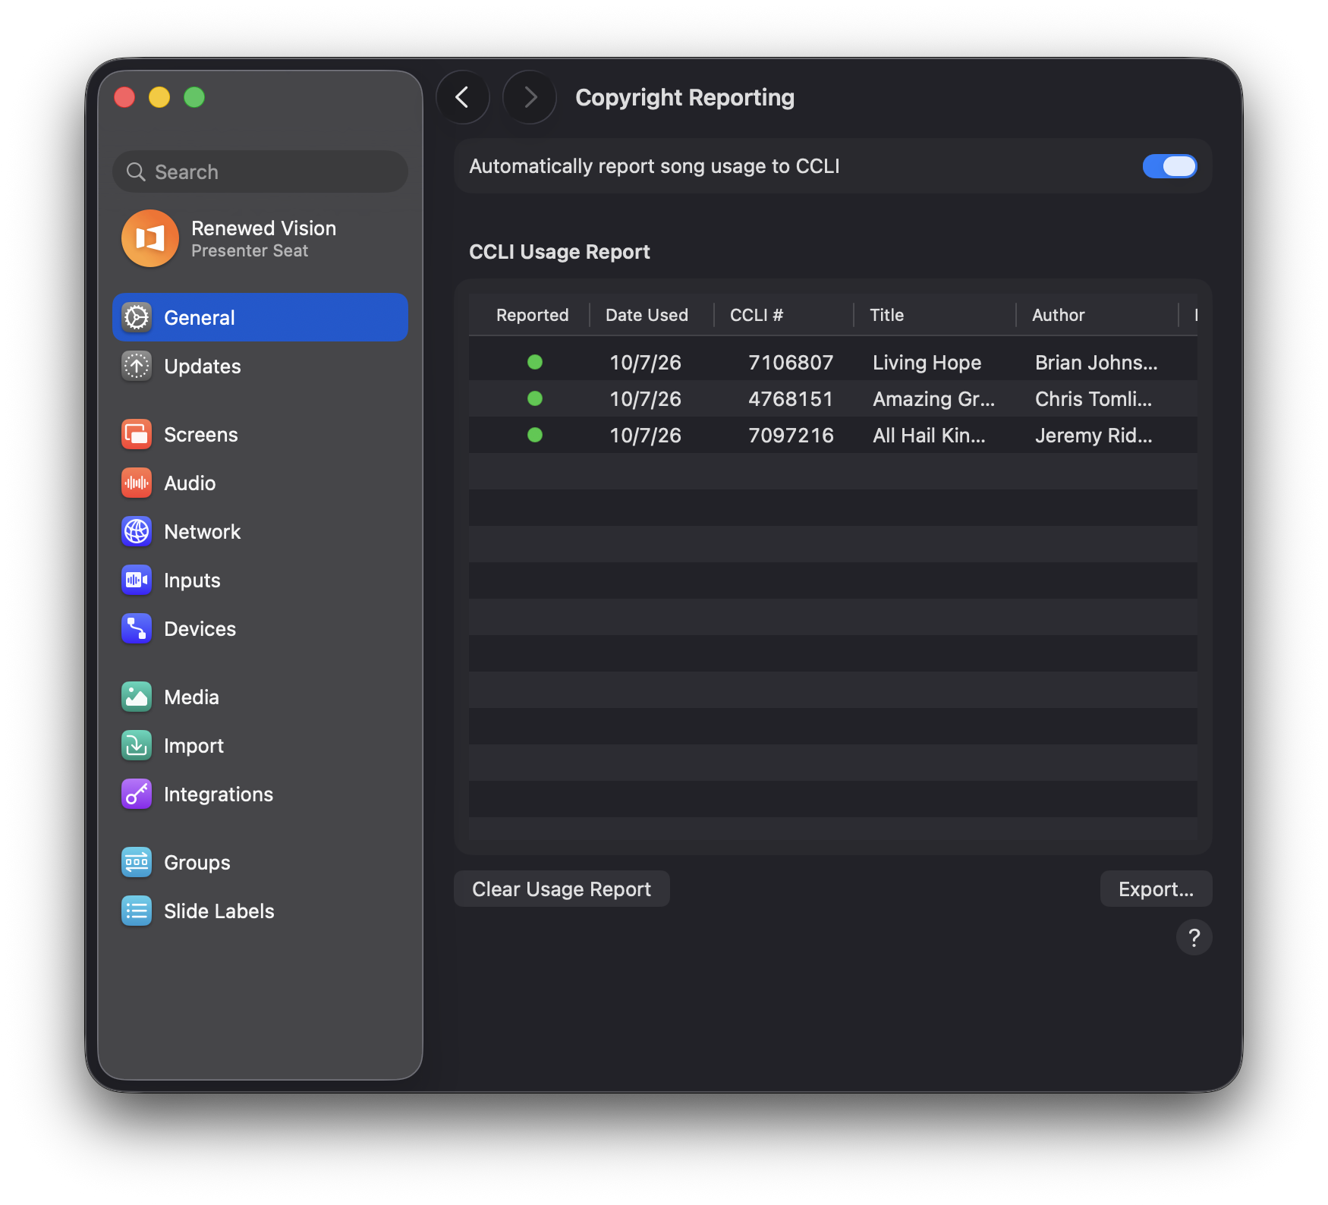Sort by the CCLI # column header
Viewport: 1328px width, 1205px height.
(757, 315)
